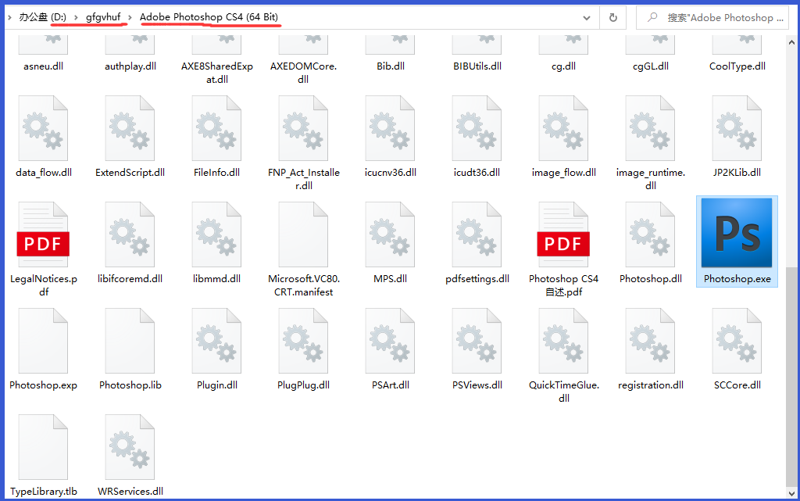Image resolution: width=800 pixels, height=501 pixels.
Task: Open the address bar history dropdown
Action: [586, 17]
